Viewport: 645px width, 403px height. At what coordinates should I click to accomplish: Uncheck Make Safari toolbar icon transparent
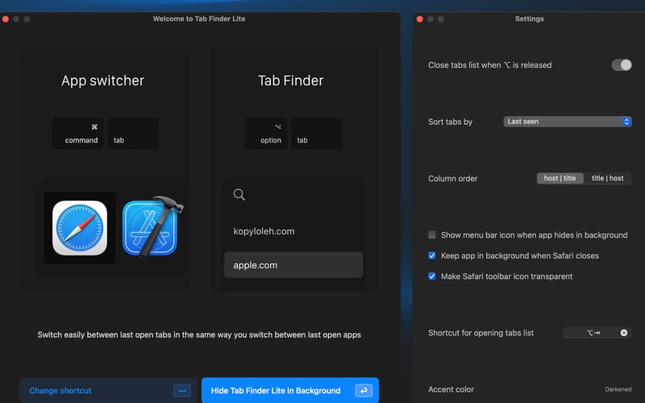[432, 276]
